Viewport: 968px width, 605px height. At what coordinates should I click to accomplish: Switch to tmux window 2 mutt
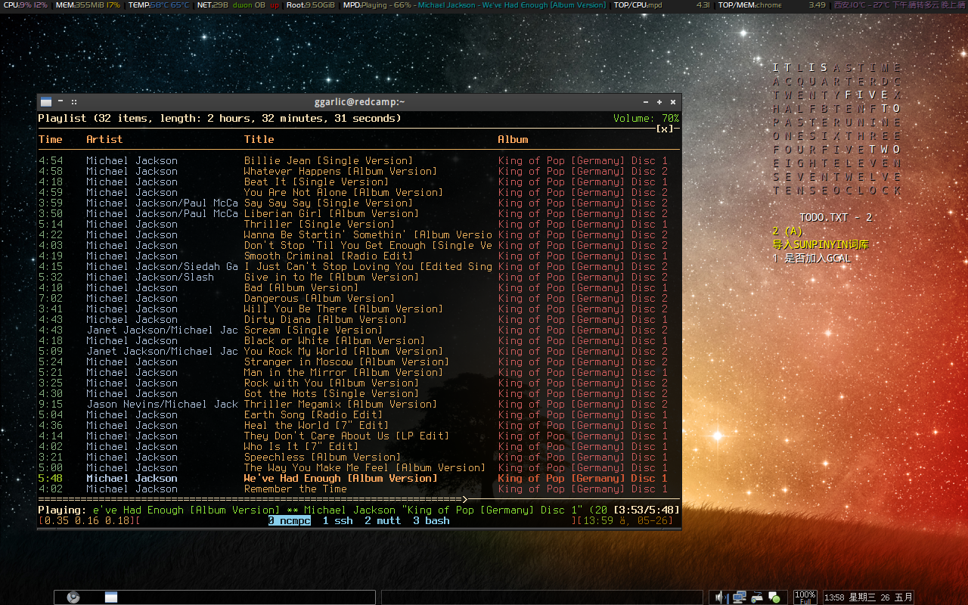[x=383, y=520]
